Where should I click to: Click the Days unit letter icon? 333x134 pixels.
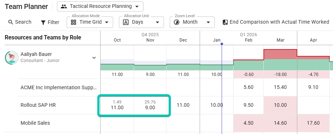point(126,22)
